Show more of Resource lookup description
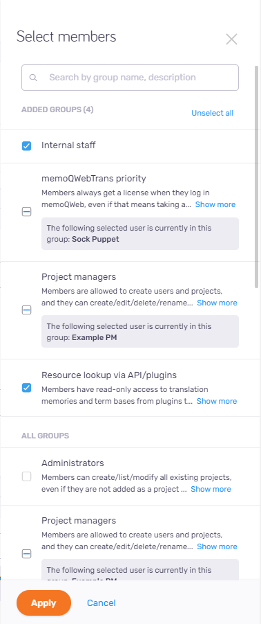 click(x=217, y=401)
